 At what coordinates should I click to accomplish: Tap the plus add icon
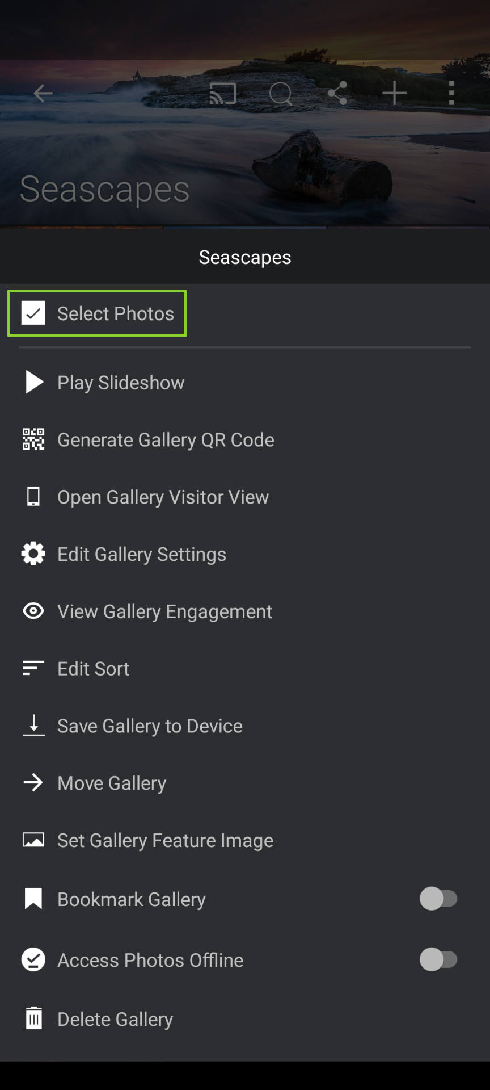394,93
